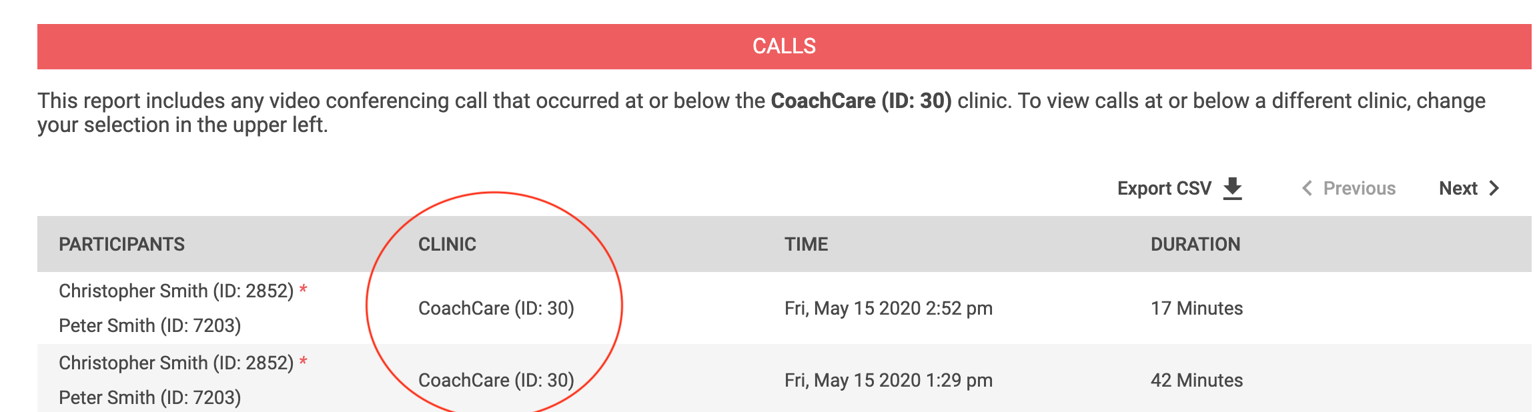
Task: Sort by the PARTICIPANTS column header
Action: click(121, 244)
